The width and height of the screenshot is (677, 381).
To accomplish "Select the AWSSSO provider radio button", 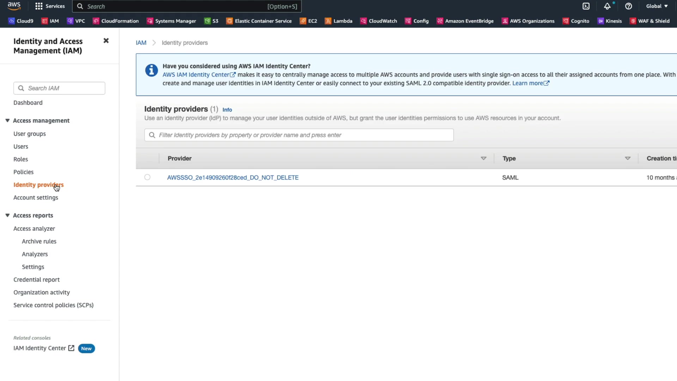I will click(147, 177).
